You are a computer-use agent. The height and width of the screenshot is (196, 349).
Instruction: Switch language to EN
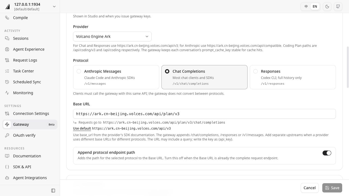pos(315,7)
